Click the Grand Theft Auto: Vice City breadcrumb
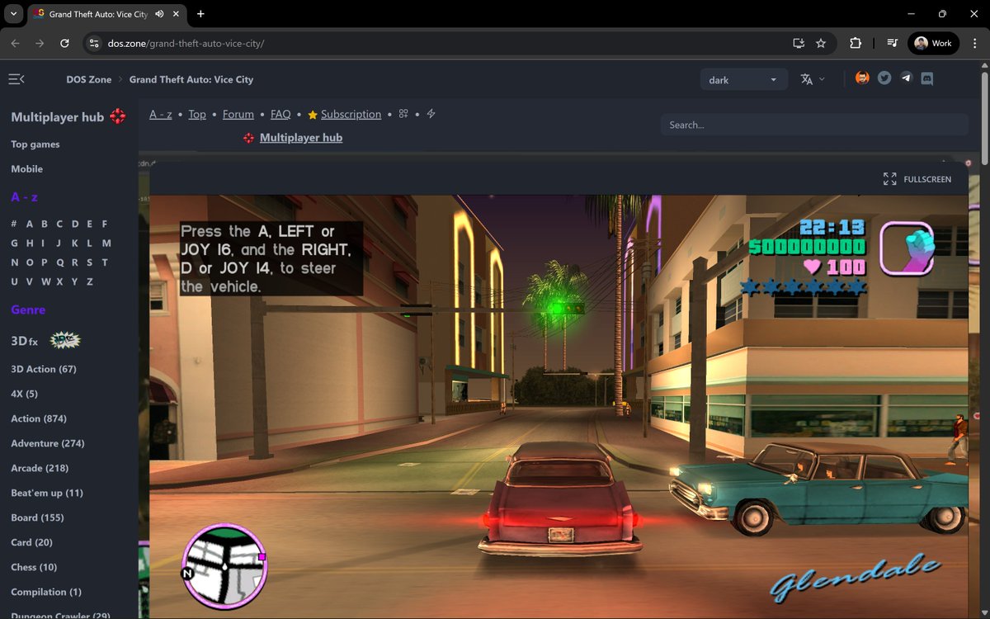Viewport: 990px width, 619px height. tap(191, 79)
